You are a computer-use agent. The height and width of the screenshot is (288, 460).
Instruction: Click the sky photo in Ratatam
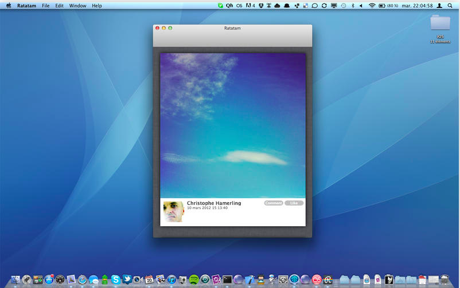pos(233,125)
